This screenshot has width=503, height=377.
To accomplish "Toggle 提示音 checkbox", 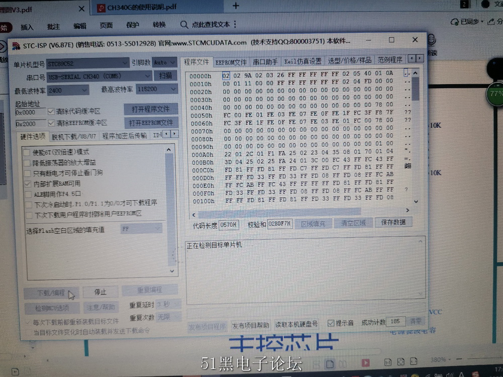I will point(331,323).
